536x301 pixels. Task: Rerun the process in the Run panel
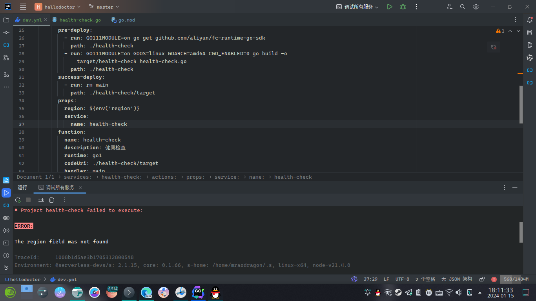(x=18, y=200)
